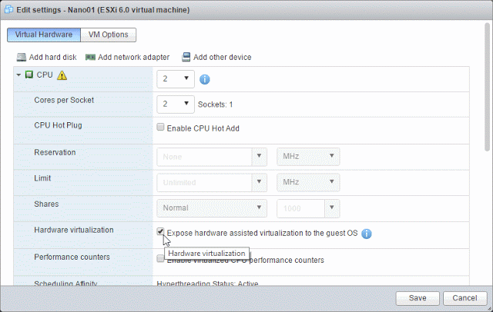Click the Cores per Socket label

coord(64,100)
